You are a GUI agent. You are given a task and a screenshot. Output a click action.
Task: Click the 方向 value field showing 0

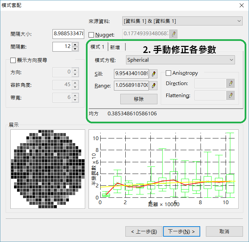[62, 72]
